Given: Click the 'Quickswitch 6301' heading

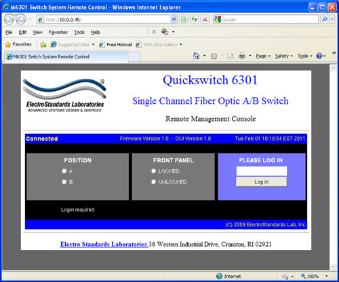Looking at the screenshot, I should click(210, 80).
